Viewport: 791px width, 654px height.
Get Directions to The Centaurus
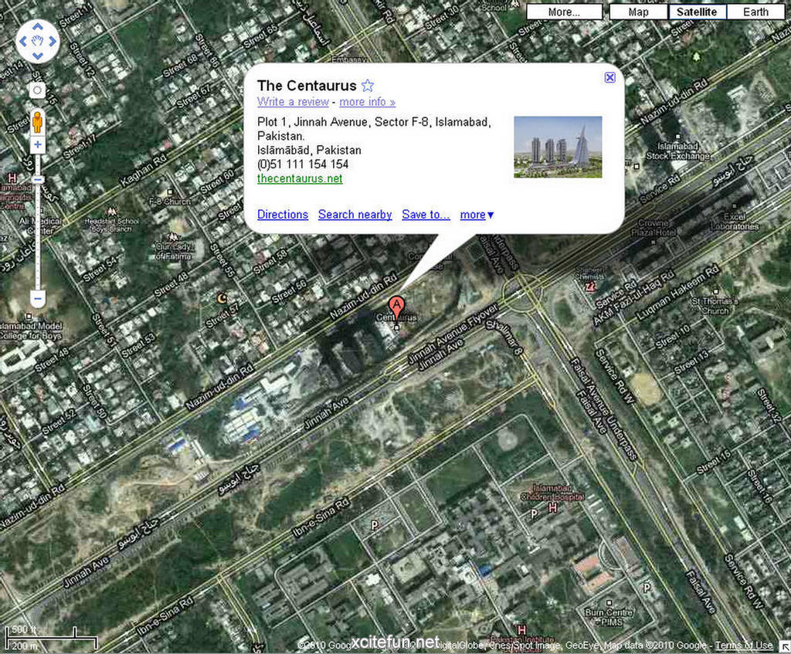[283, 215]
